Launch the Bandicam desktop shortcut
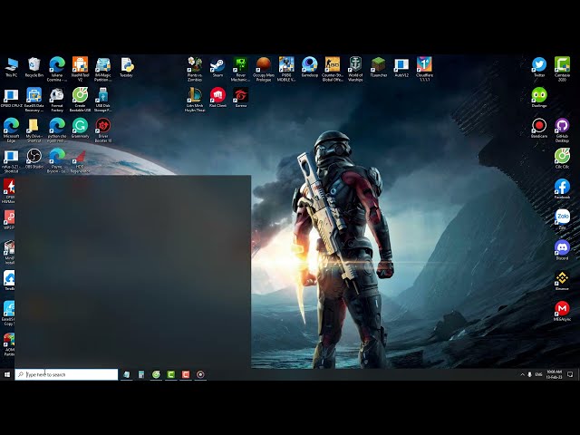This screenshot has height=435, width=580. pos(539,129)
